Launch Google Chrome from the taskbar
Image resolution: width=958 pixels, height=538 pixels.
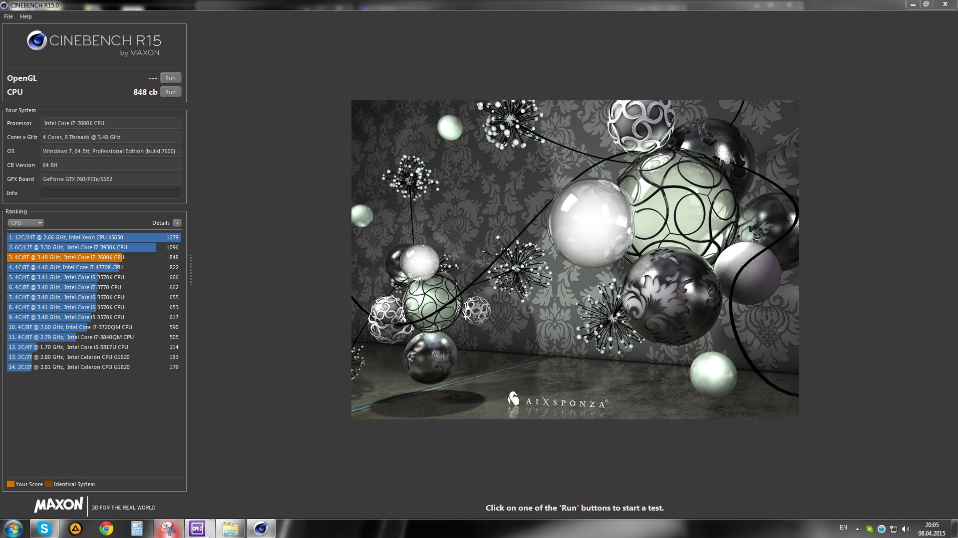(106, 529)
